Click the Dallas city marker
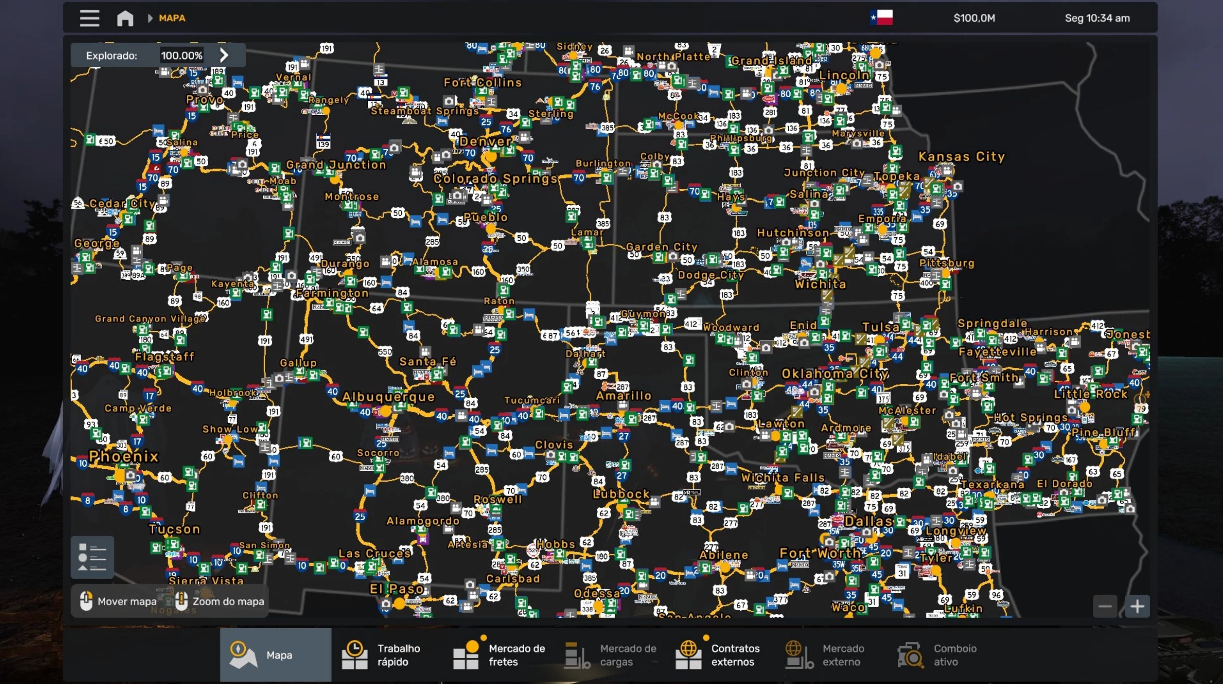 pos(868,521)
